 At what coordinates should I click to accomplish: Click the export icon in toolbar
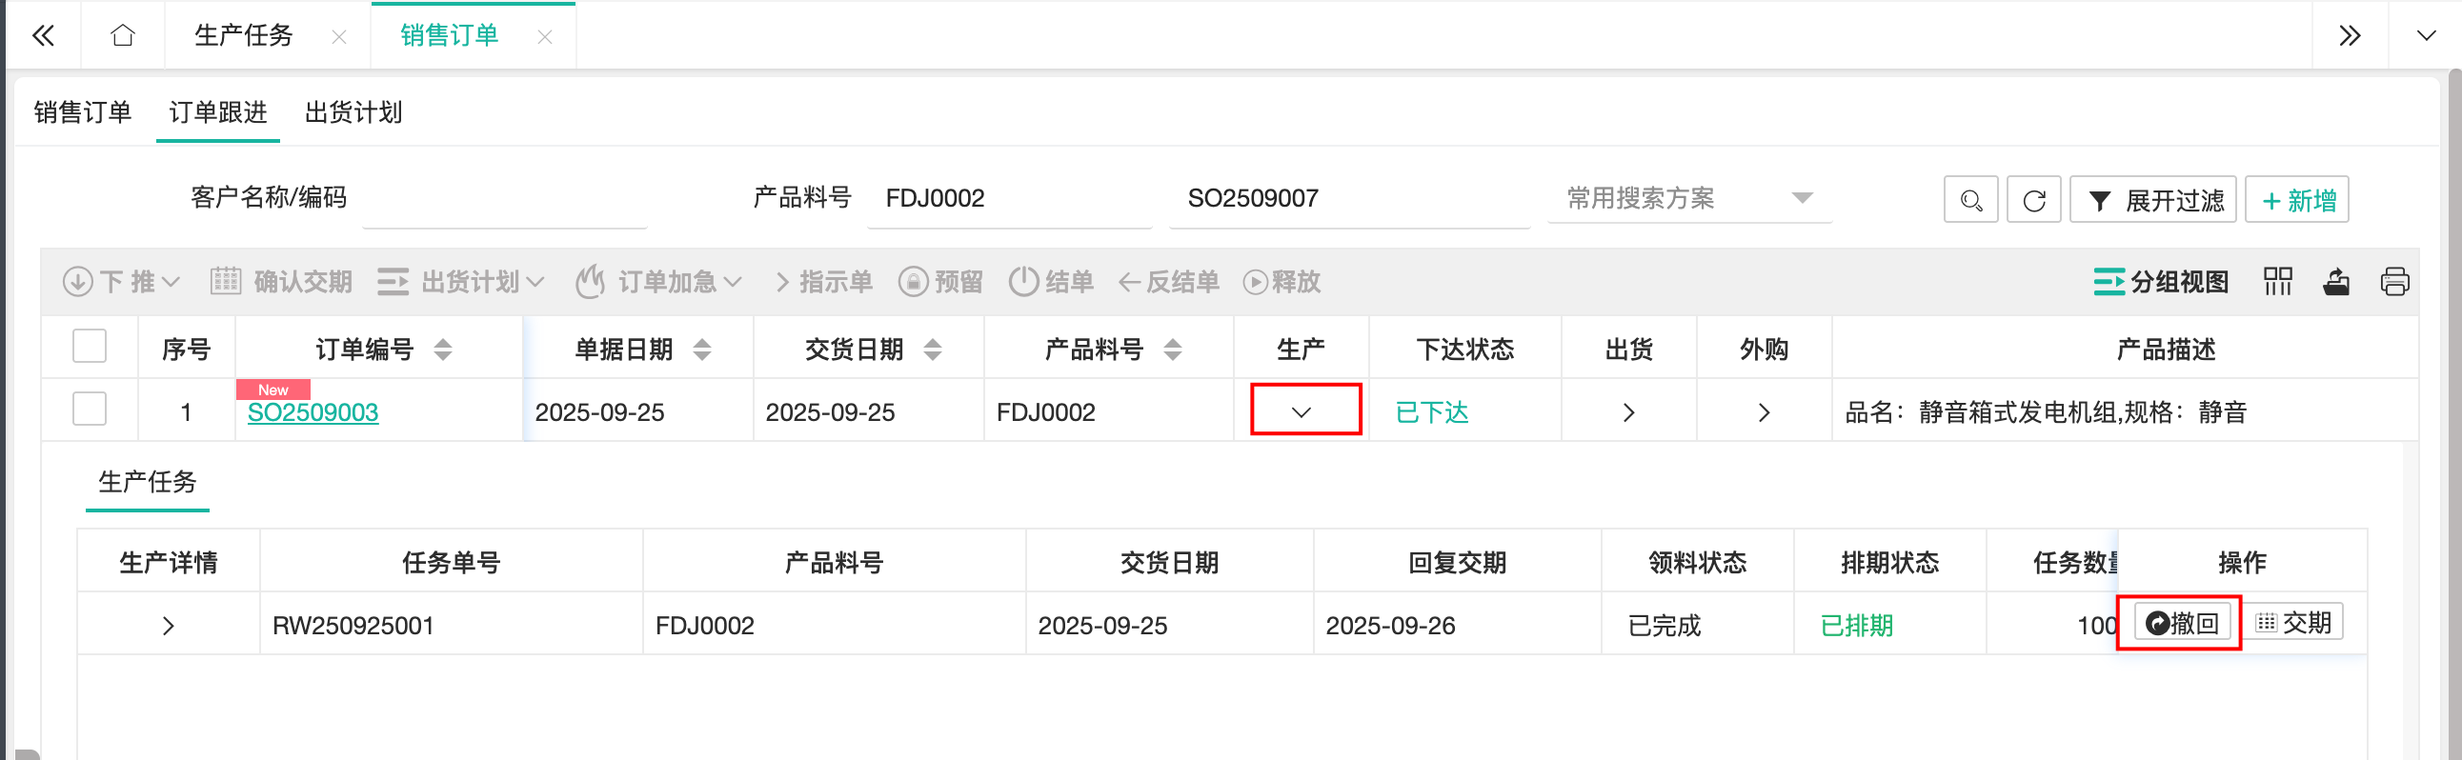pyautogui.click(x=2336, y=282)
